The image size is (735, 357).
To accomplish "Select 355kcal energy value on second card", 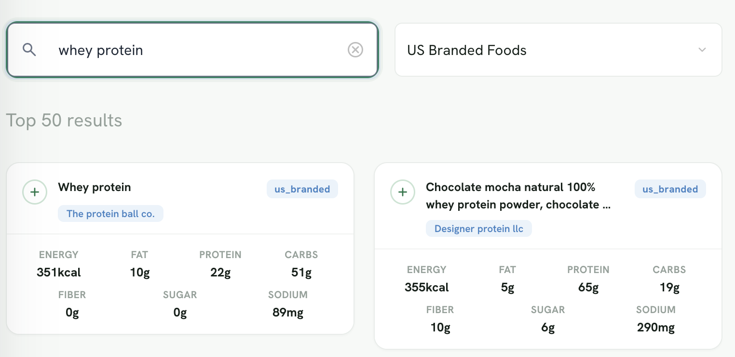I will (x=427, y=288).
